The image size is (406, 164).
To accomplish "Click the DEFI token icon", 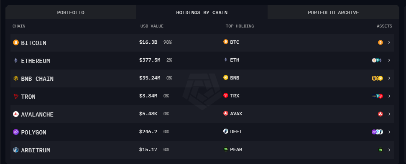I will [x=225, y=131].
